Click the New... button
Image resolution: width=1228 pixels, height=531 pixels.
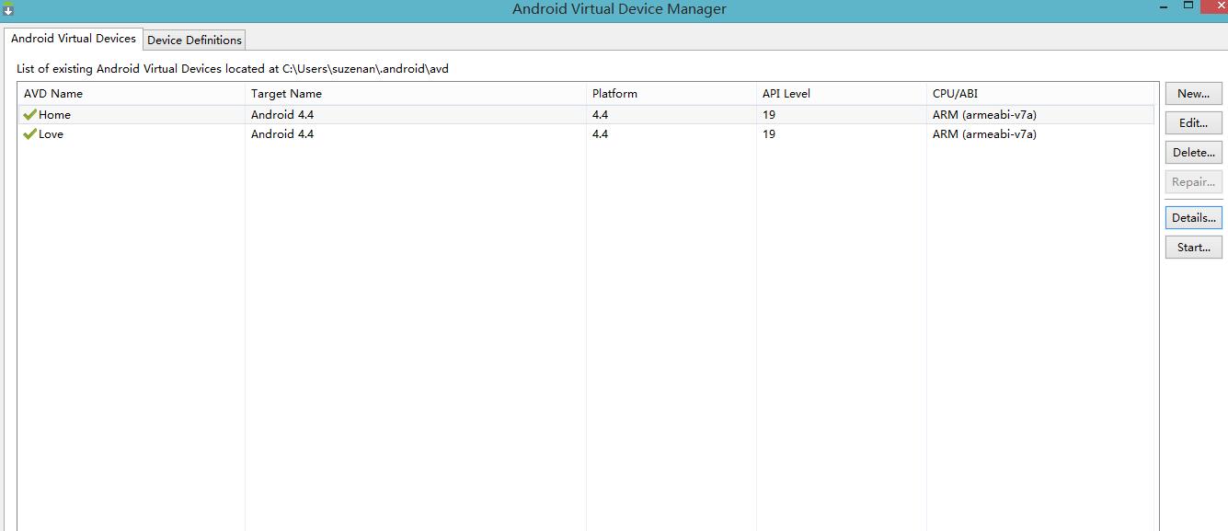tap(1193, 94)
